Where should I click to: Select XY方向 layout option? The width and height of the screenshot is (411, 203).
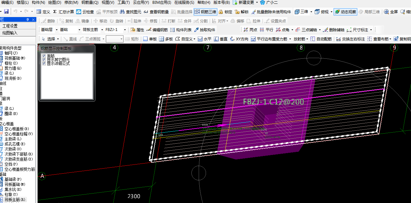pos(239,39)
